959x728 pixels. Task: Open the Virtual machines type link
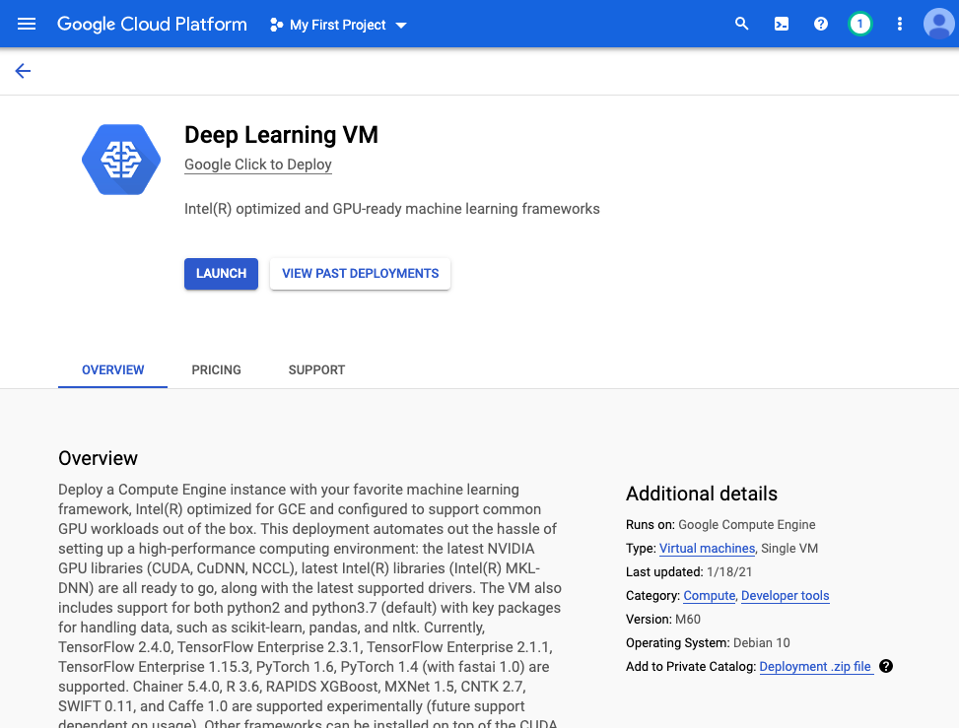(707, 549)
